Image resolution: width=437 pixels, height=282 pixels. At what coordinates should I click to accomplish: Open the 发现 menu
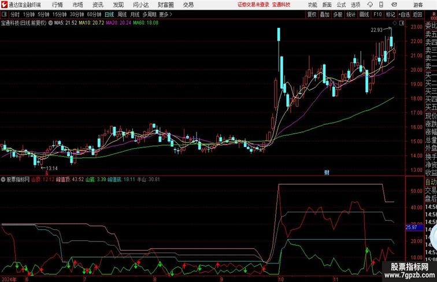pyautogui.click(x=118, y=5)
